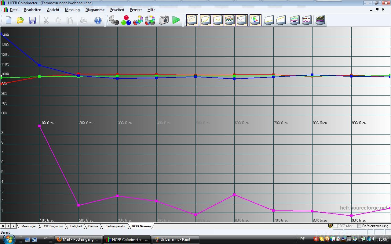Open the Messung menu
Viewport: 391px width, 244px height.
click(72, 10)
